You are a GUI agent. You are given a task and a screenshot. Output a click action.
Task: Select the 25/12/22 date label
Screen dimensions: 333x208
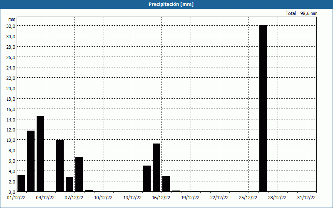tap(248, 198)
